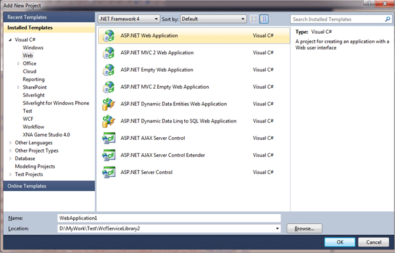Click the Cancel button
Image resolution: width=395 pixels, height=254 pixels.
(x=373, y=242)
